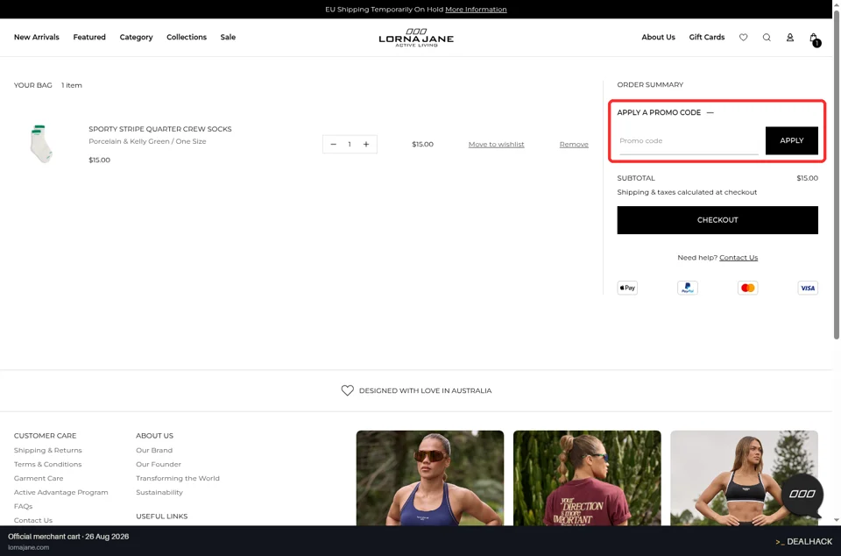Click the PayPal payment icon
This screenshot has width=841, height=556.
[688, 288]
